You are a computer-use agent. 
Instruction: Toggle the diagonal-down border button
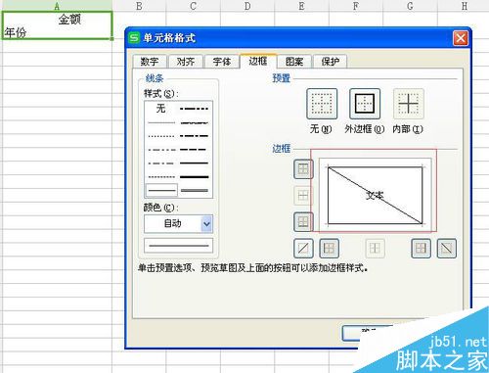coord(447,249)
